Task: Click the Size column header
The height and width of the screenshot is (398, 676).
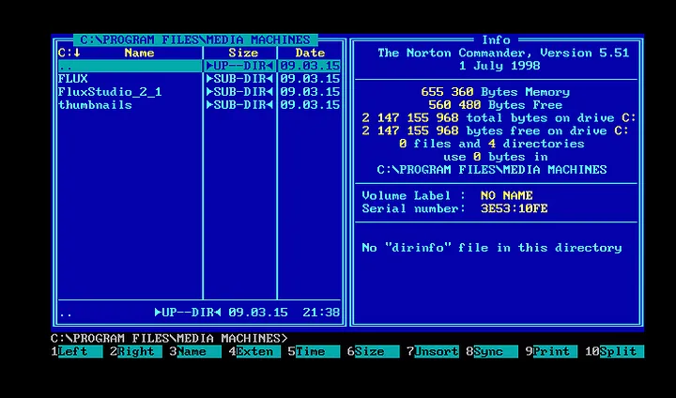Action: 243,54
